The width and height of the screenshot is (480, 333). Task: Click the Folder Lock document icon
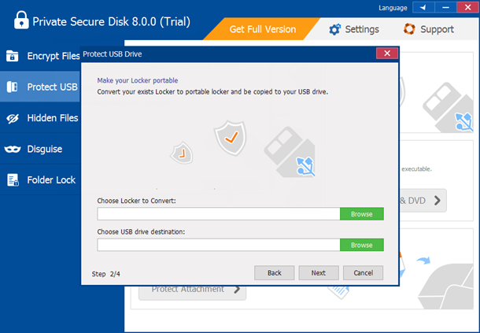pos(13,179)
